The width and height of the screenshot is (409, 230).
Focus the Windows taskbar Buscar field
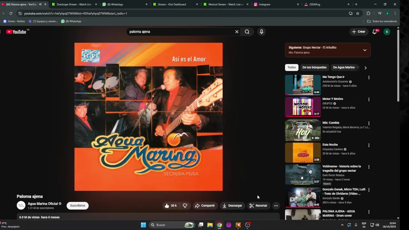pyautogui.click(x=173, y=225)
